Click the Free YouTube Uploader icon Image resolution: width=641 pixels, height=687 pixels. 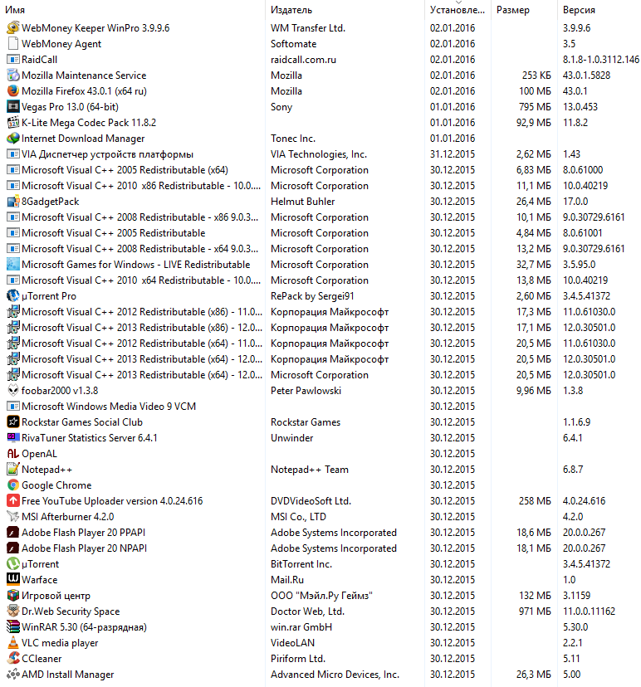click(13, 501)
